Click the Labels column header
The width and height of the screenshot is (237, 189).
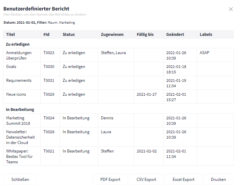206,34
